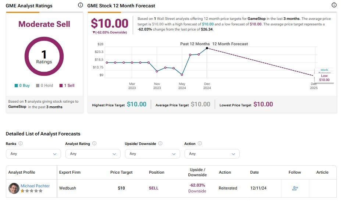
Task: Click Michael Pachter's profile photo
Action: (14, 188)
